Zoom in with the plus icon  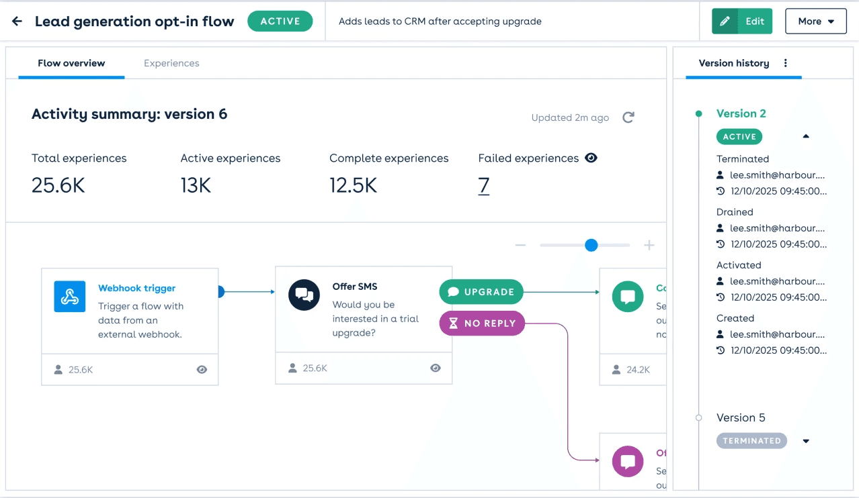(x=649, y=246)
